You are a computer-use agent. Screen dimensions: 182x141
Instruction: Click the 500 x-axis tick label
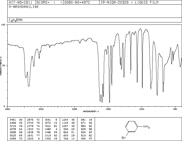click(175, 109)
